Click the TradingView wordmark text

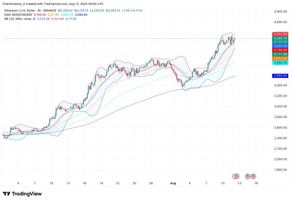pos(27,194)
